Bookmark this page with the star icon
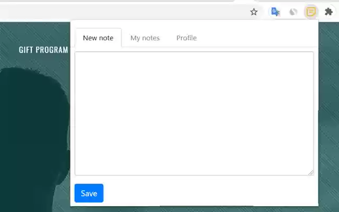This screenshot has width=339, height=212. tap(254, 12)
